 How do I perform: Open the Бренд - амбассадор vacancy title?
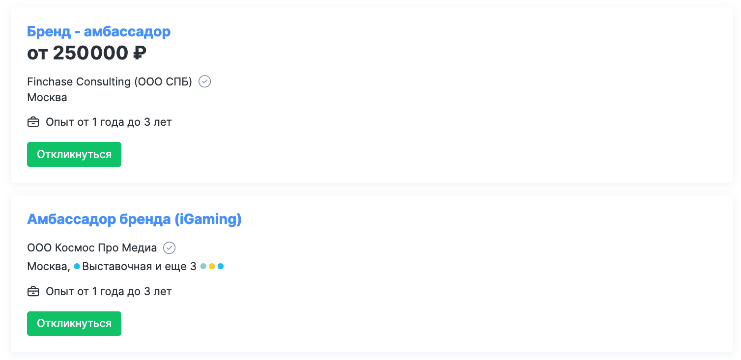(x=99, y=32)
